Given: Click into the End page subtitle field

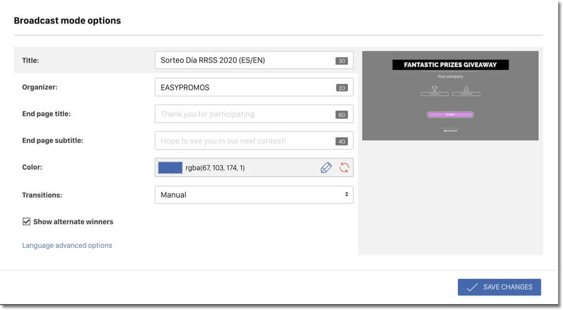Looking at the screenshot, I should pyautogui.click(x=254, y=140).
